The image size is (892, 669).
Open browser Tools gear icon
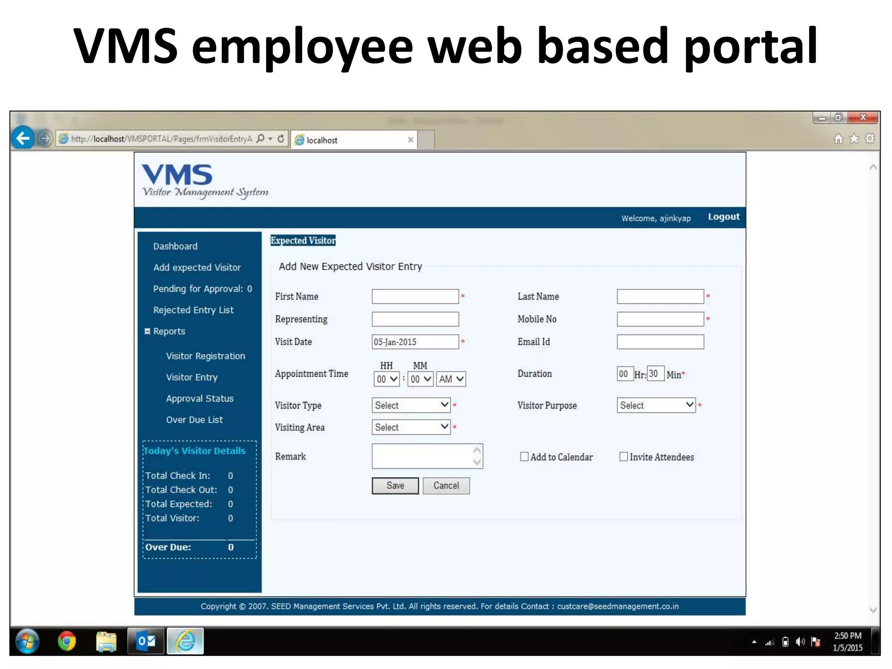click(870, 139)
